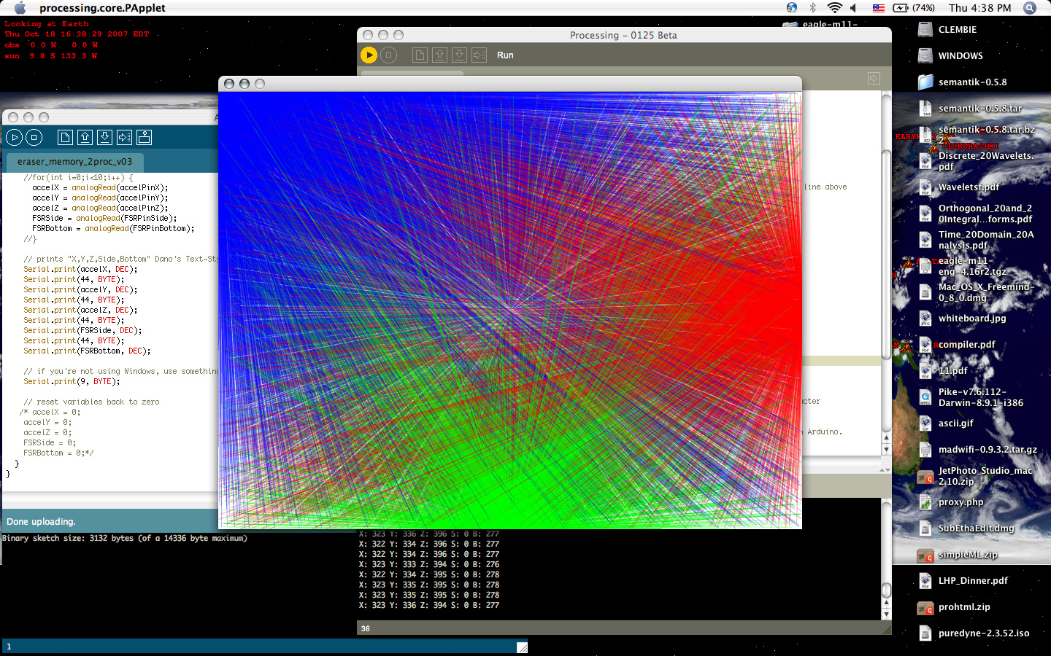Select the semantik-0.5.8.tar.bz2 file icon
The width and height of the screenshot is (1051, 656).
click(x=925, y=135)
